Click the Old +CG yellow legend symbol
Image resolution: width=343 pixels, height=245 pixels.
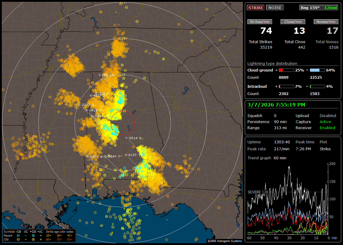tap(33, 239)
